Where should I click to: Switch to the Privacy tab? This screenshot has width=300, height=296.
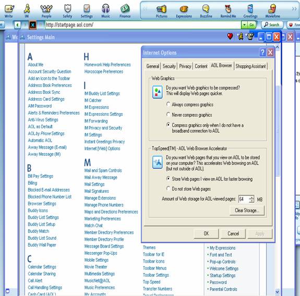(185, 66)
